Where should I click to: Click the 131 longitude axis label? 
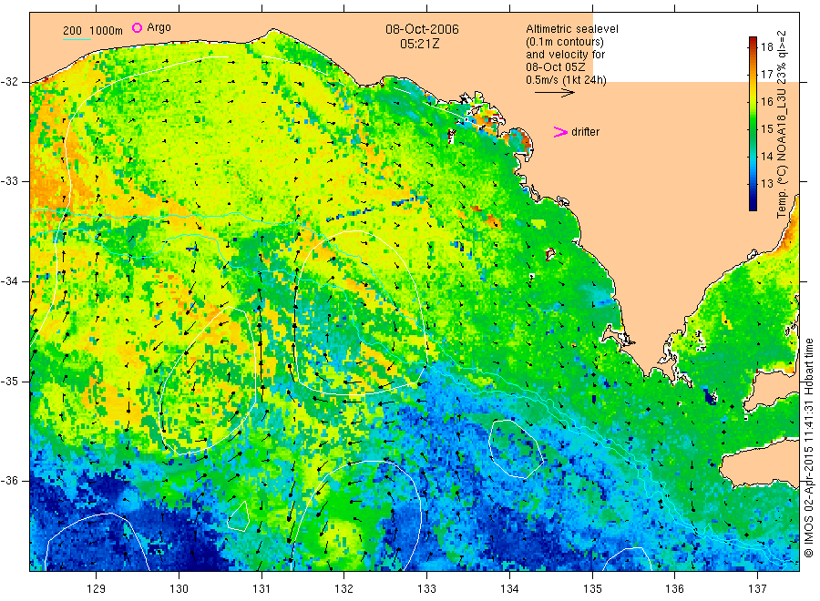pyautogui.click(x=261, y=589)
